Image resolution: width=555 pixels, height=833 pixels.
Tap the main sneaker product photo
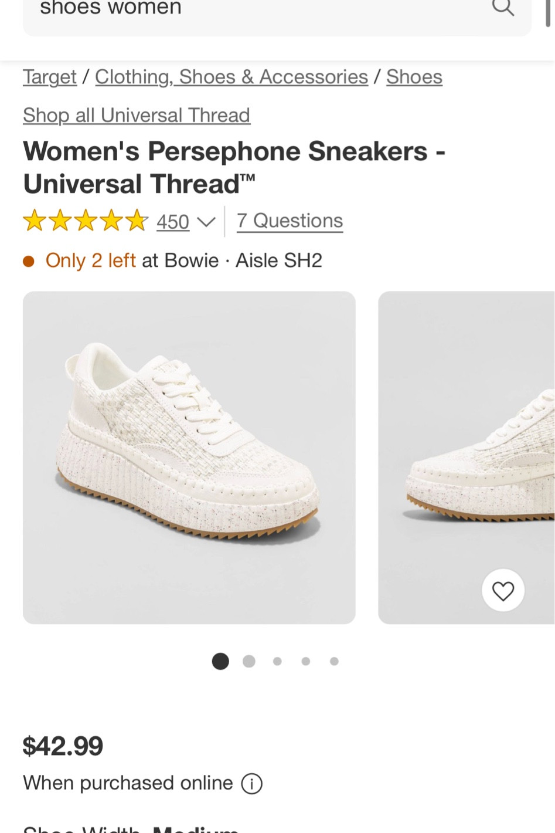click(x=189, y=458)
